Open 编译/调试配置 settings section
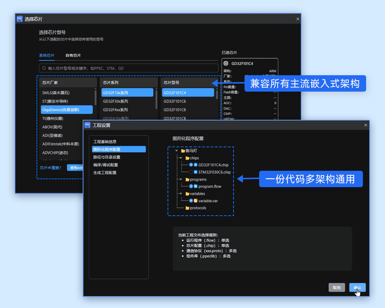This screenshot has height=308, width=385. pos(106,165)
